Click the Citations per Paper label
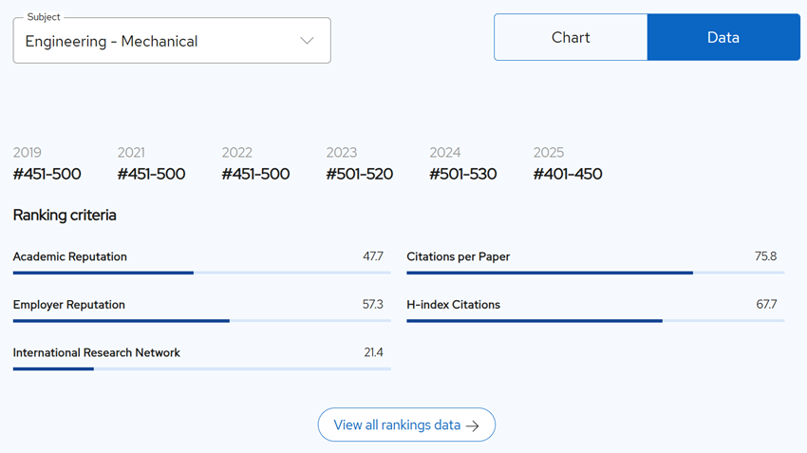Image resolution: width=807 pixels, height=453 pixels. click(458, 256)
